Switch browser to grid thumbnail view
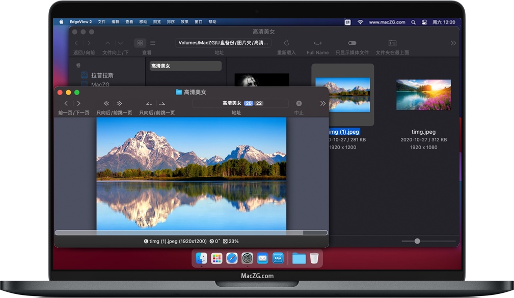The width and height of the screenshot is (514, 298). coord(140,43)
